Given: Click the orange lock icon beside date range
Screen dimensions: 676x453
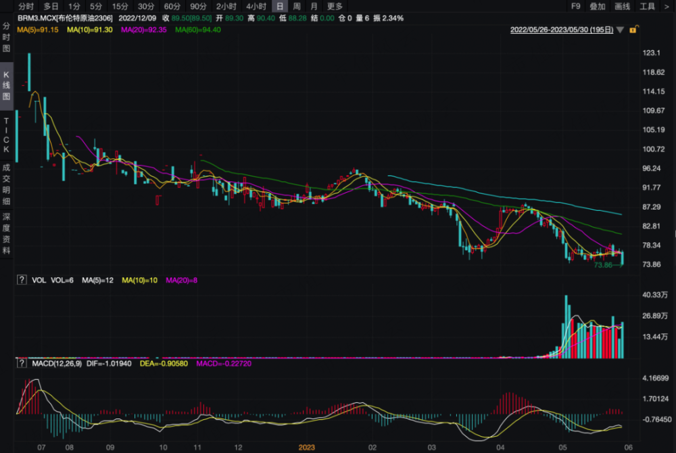Looking at the screenshot, I should coord(633,30).
